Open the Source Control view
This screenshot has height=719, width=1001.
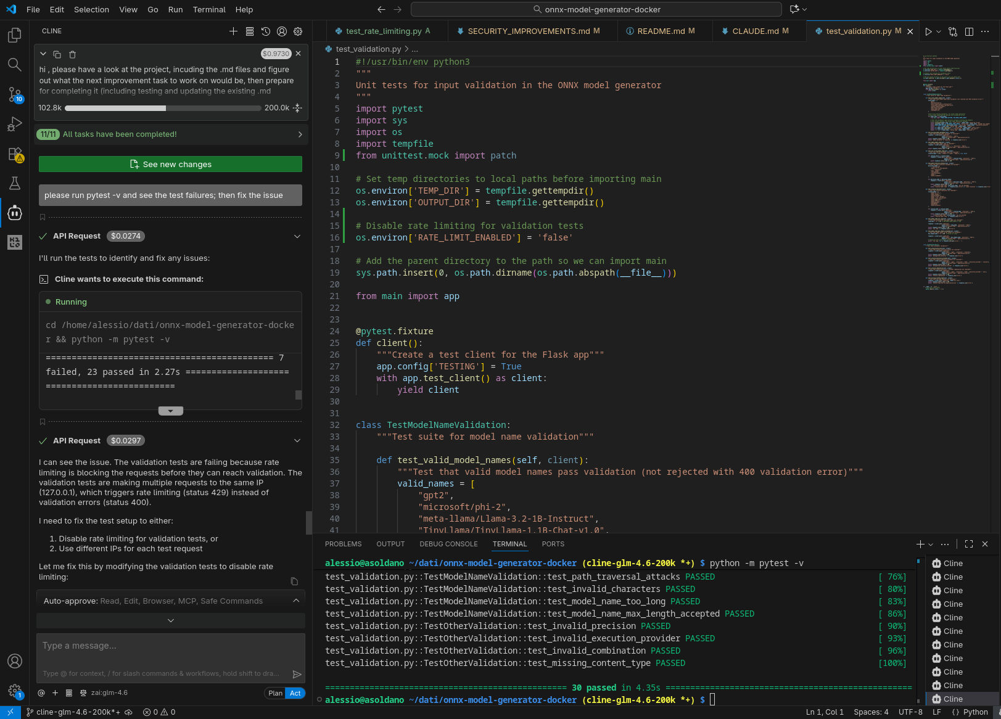coord(14,94)
